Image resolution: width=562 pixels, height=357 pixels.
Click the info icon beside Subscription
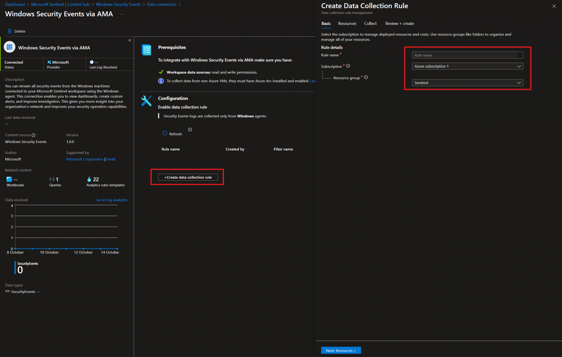pos(348,66)
